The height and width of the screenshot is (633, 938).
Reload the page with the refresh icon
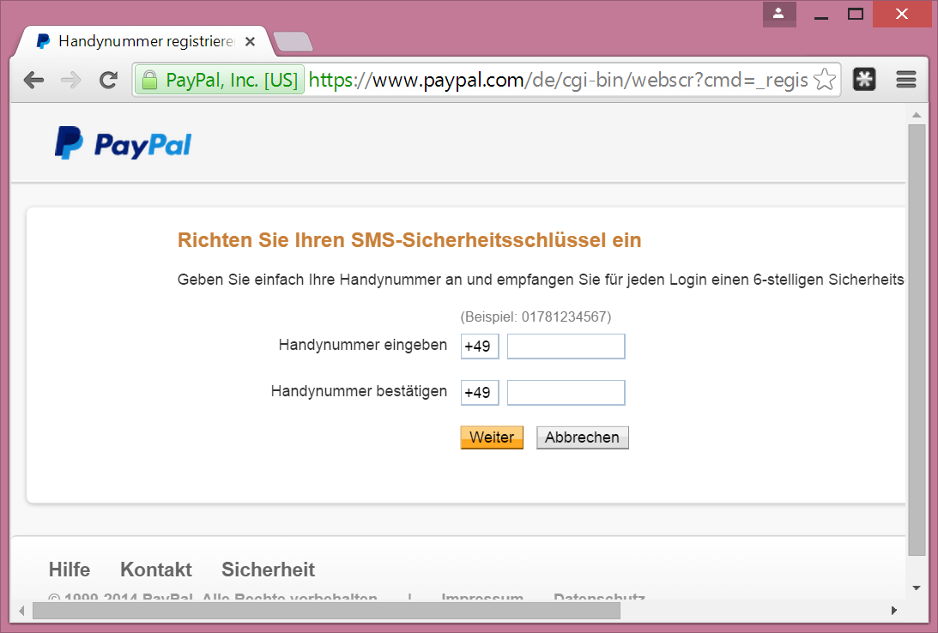tap(108, 80)
